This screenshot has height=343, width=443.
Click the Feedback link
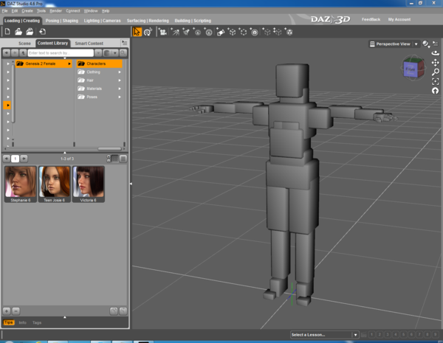pos(371,19)
